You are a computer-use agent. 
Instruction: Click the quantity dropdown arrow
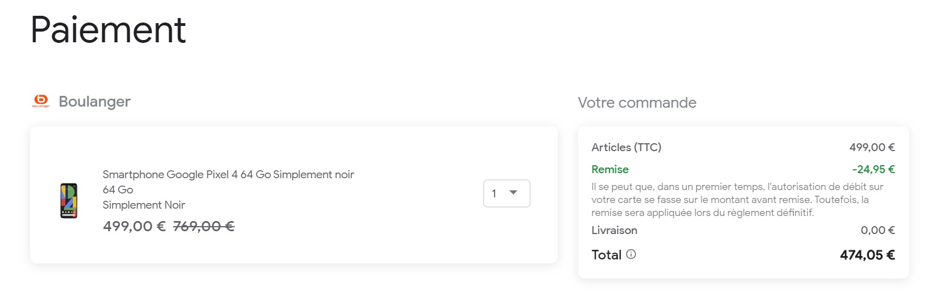coord(513,193)
